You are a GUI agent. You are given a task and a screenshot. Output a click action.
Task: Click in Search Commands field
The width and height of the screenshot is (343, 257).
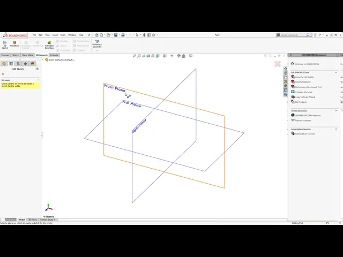point(293,35)
